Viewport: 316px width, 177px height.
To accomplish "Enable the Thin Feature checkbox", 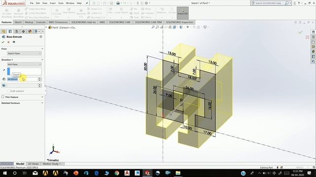I will [3, 97].
